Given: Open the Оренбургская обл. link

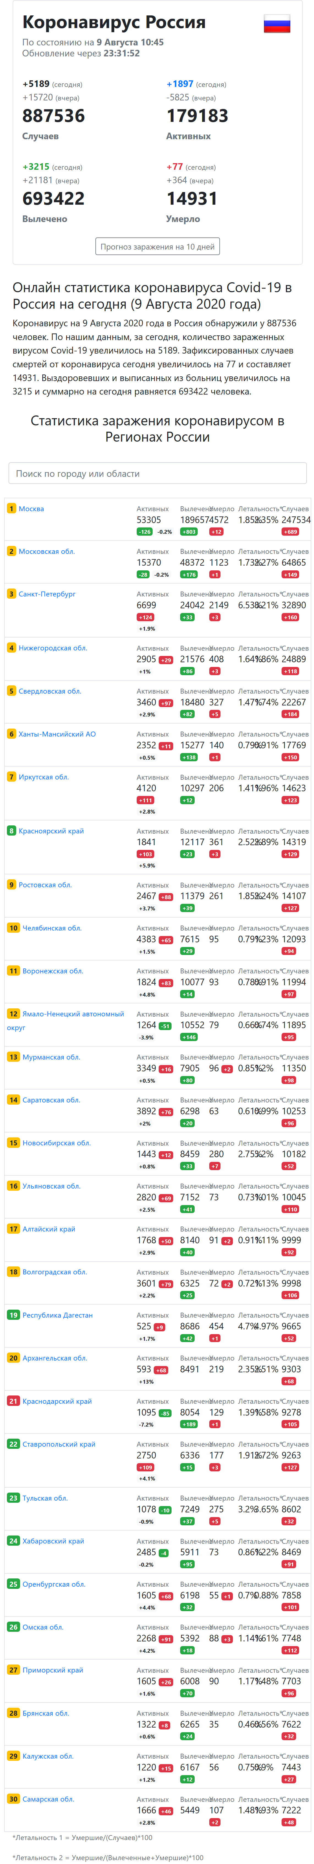Looking at the screenshot, I should point(54,1585).
